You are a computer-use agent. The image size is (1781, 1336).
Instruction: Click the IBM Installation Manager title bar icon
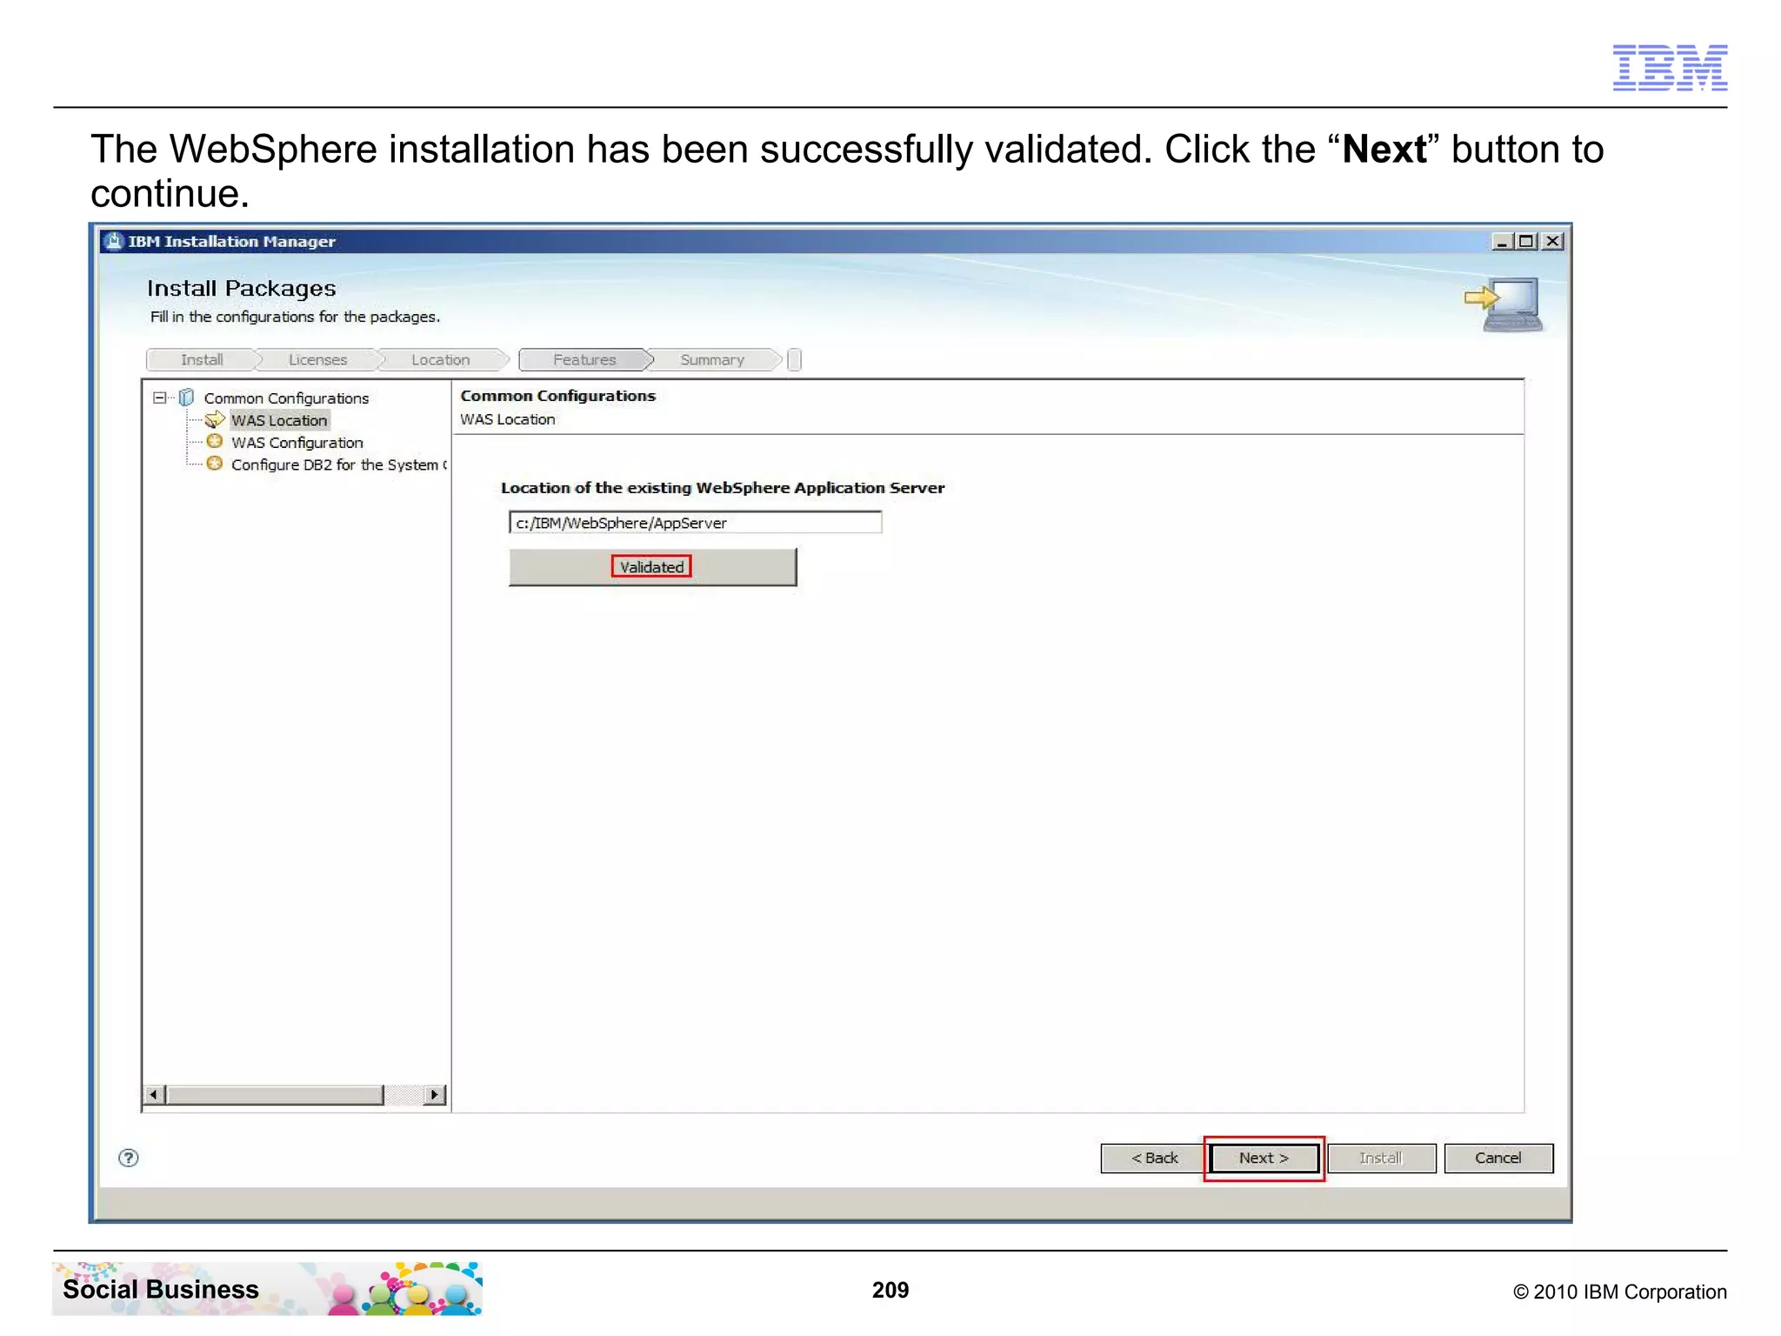click(x=114, y=241)
